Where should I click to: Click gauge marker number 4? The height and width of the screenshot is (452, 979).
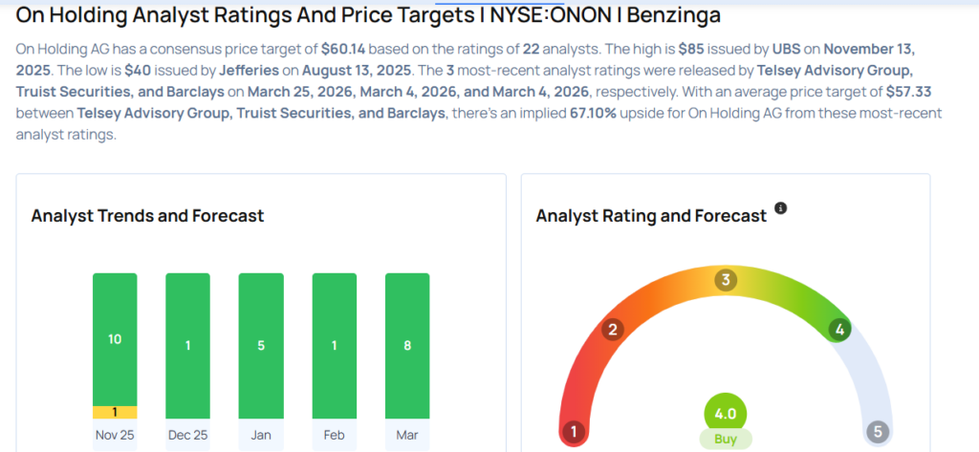click(x=839, y=331)
